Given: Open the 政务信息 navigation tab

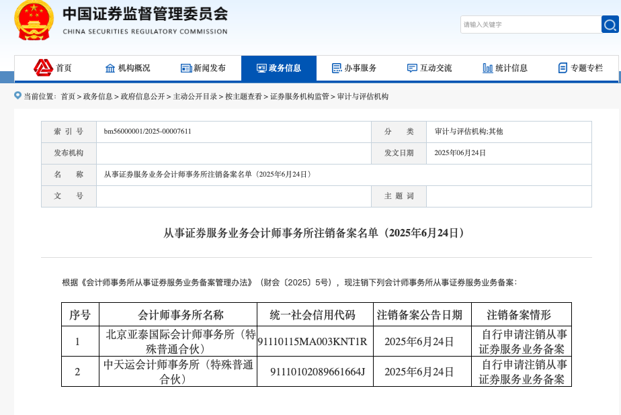Looking at the screenshot, I should [x=278, y=68].
